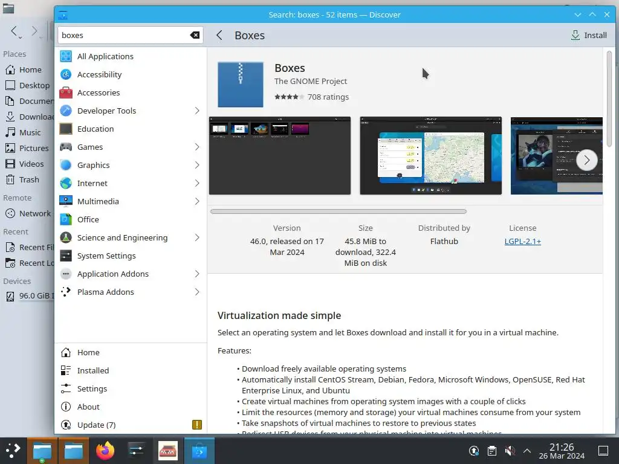Expand the Internet subcategories arrow
The height and width of the screenshot is (464, 619).
point(196,184)
